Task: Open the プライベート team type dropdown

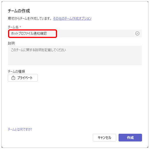Action: tap(23, 78)
